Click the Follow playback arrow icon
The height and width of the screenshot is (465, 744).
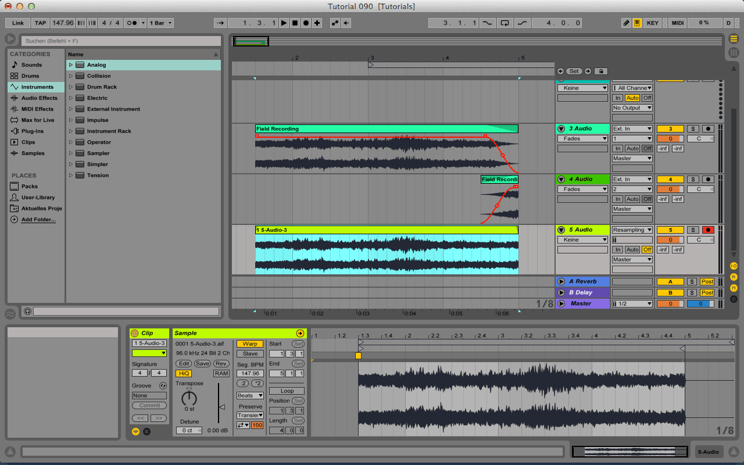coord(220,23)
